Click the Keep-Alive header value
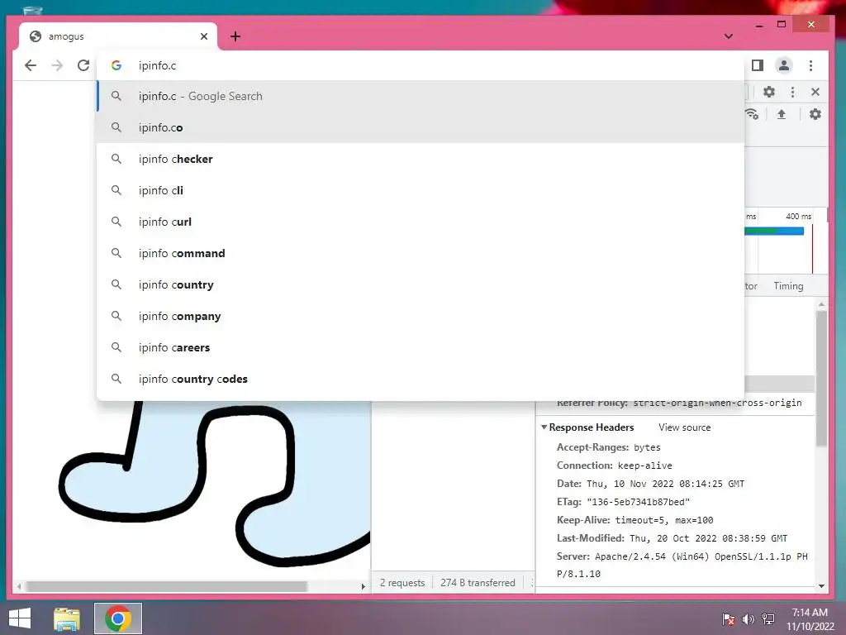Viewport: 846px width, 635px height. (x=664, y=520)
